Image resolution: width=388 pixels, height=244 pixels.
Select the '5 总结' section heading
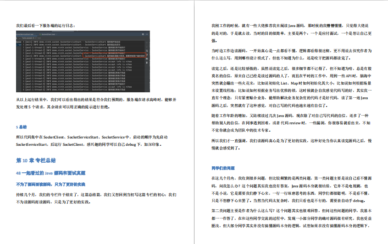21,127
